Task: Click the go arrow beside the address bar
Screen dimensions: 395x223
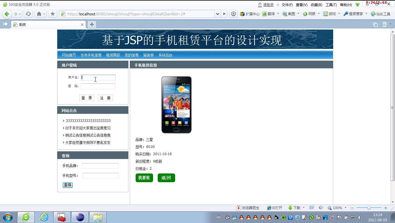Action: [x=224, y=14]
